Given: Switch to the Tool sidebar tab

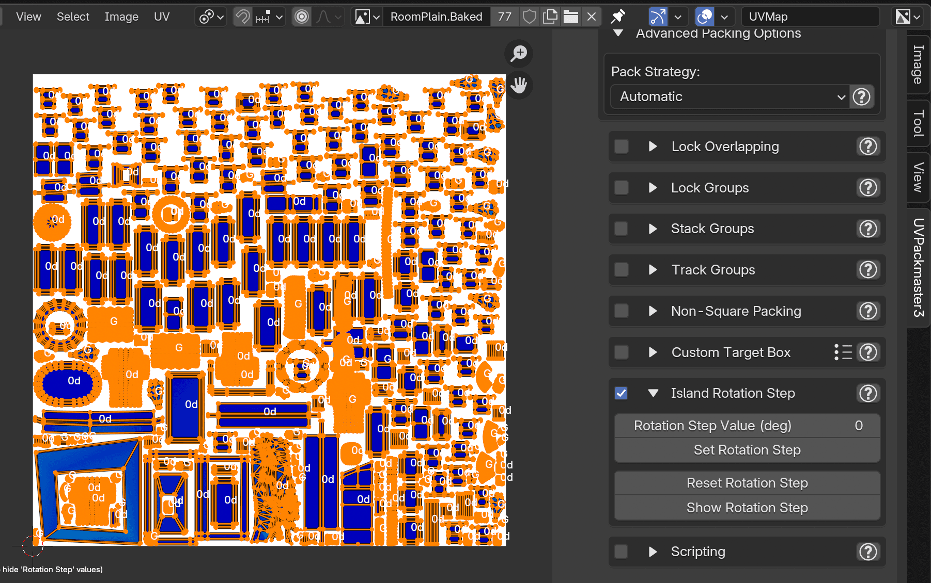Looking at the screenshot, I should coord(918,123).
